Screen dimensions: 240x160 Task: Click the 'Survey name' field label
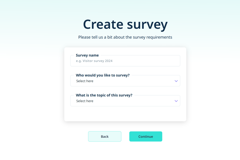87,55
